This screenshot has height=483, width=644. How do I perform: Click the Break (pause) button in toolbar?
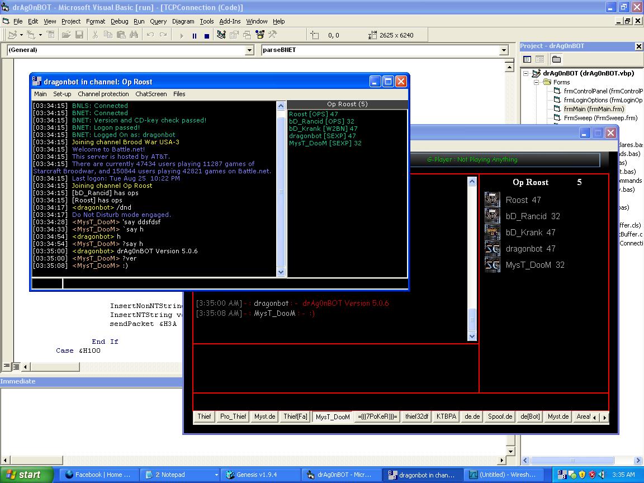[194, 35]
